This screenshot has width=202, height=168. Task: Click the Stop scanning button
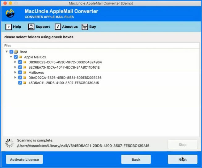point(183,145)
